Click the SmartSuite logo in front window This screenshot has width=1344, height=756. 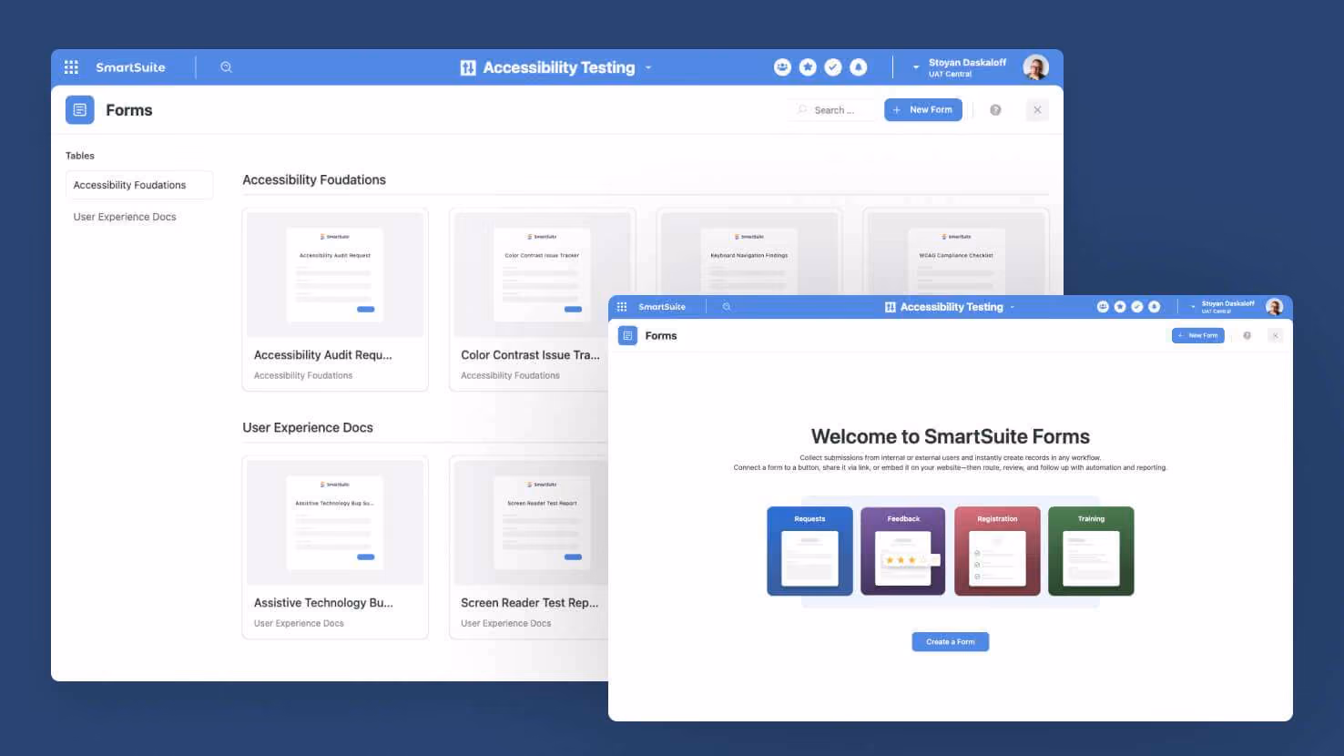click(x=662, y=307)
